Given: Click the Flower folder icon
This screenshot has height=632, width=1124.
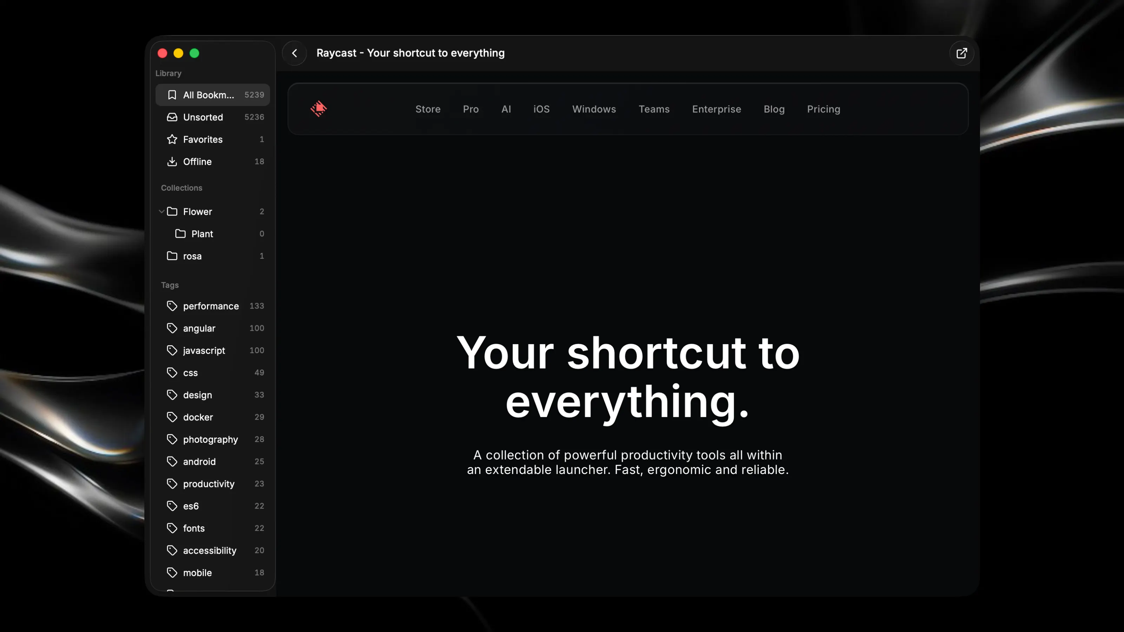Looking at the screenshot, I should [x=172, y=211].
